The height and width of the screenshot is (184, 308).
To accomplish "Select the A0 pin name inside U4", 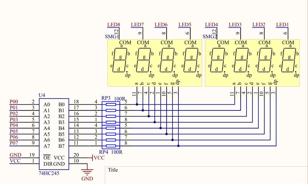I will pyautogui.click(x=46, y=104).
